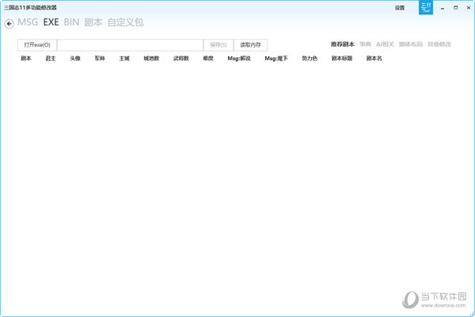Click the 剧本标题 column header
The image size is (475, 317).
[x=342, y=58]
